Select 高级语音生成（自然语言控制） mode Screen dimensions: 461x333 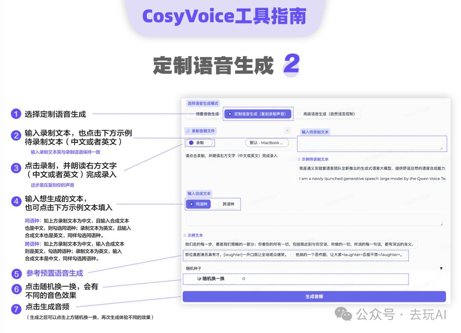pyautogui.click(x=327, y=114)
